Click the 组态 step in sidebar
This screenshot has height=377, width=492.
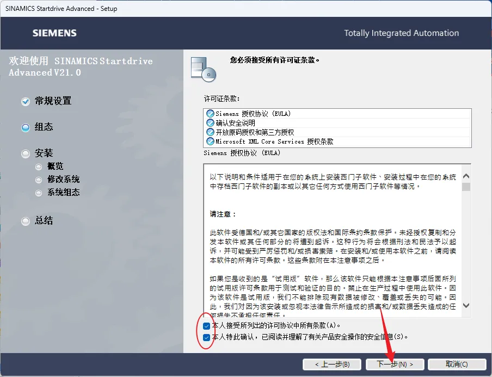click(x=44, y=127)
